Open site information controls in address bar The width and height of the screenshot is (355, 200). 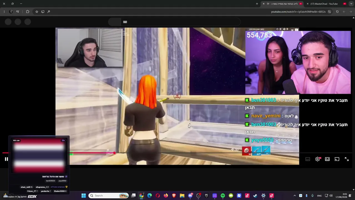pyautogui.click(x=329, y=12)
